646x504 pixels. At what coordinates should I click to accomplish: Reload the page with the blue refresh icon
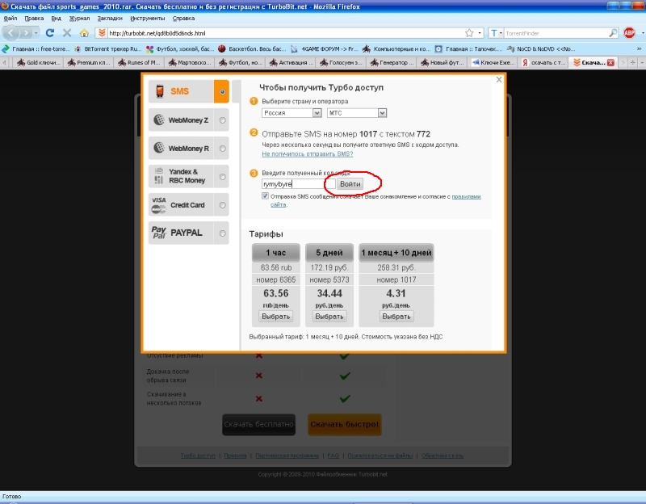click(x=50, y=33)
